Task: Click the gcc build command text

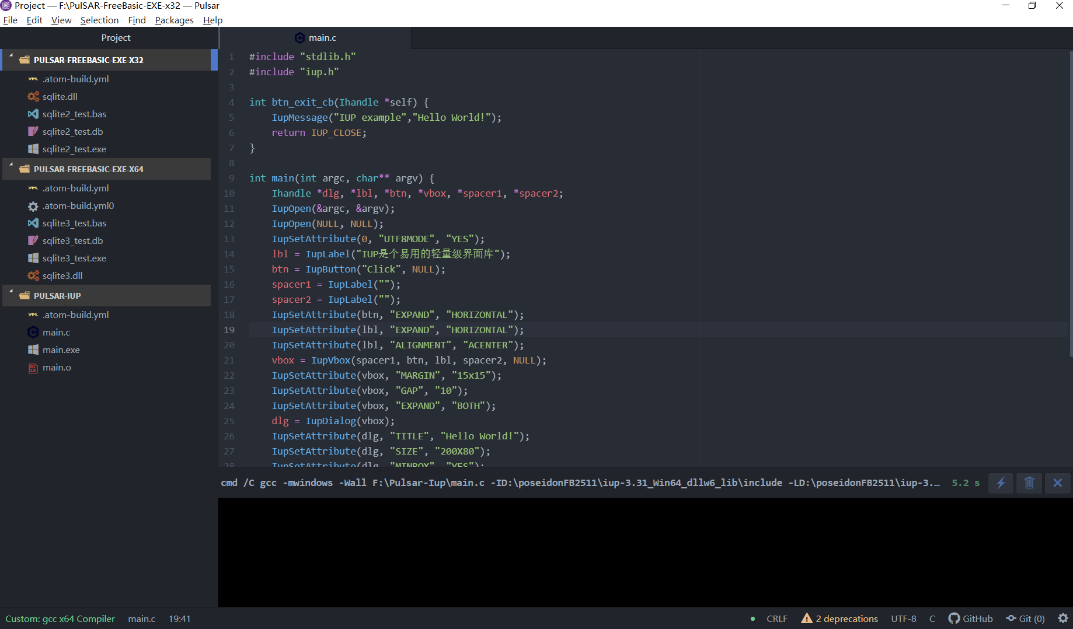Action: coord(580,483)
